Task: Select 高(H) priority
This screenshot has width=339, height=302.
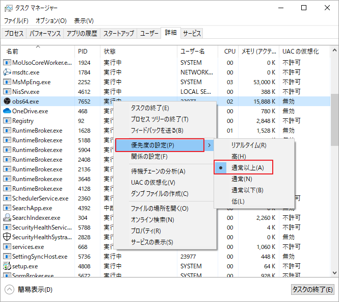Action: (x=254, y=156)
